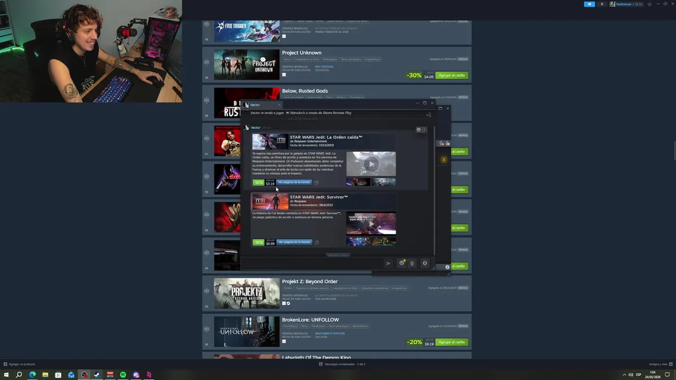Screen dimensions: 676x380
Task: Click the blue announcement button in the Steam title bar
Action: pyautogui.click(x=589, y=4)
